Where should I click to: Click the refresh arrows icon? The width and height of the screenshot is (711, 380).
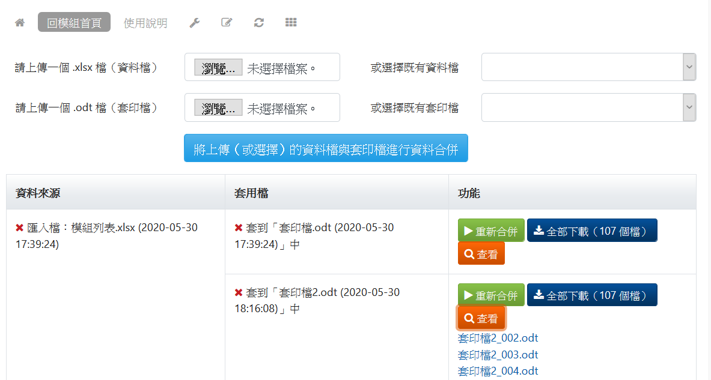(x=259, y=23)
